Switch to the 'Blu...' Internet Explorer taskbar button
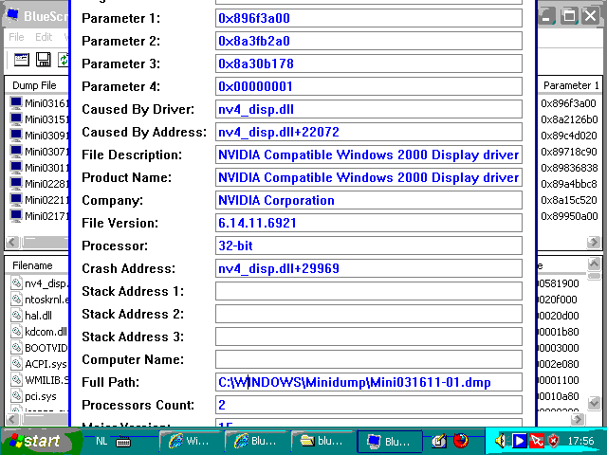 256,441
